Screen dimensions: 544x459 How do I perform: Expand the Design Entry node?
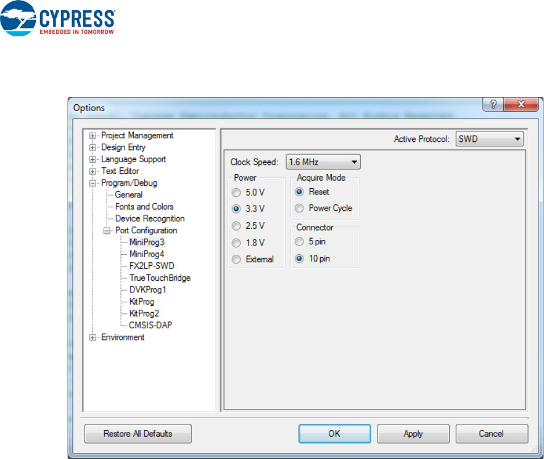point(93,147)
